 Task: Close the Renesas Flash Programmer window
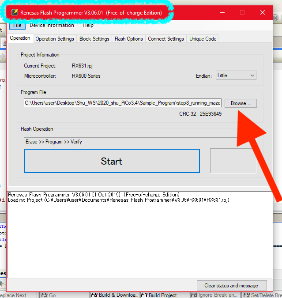tap(263, 12)
